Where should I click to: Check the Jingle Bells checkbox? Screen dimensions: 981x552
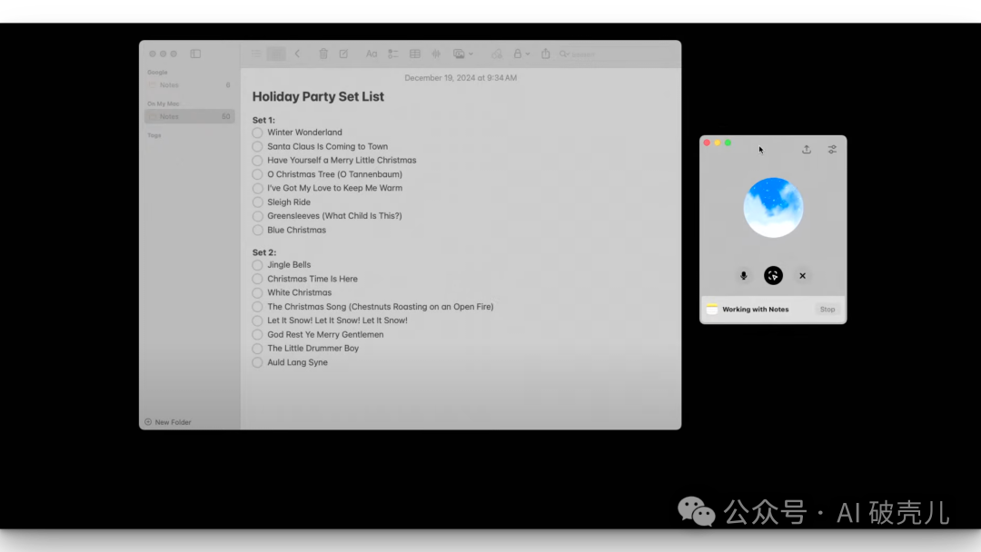258,265
